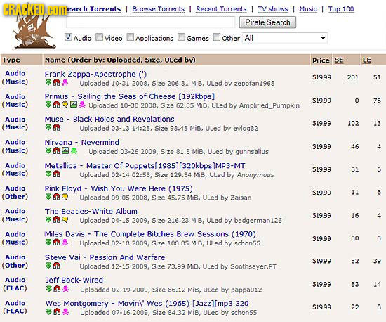Open Metallica - Master Of Puppets link
The height and width of the screenshot is (322, 386).
coord(145,166)
